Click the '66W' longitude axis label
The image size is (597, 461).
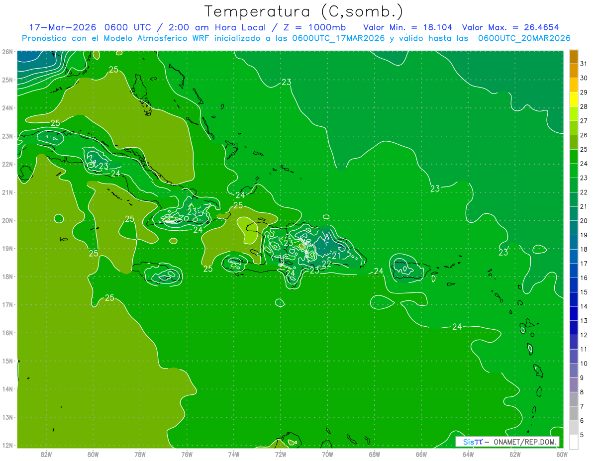coord(421,454)
